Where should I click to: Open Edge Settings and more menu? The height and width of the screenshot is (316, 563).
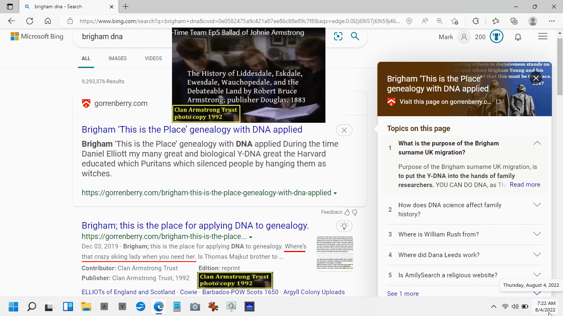point(552,21)
